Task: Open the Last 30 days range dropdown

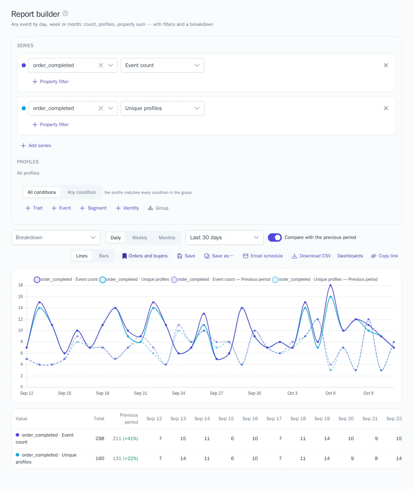Action: pyautogui.click(x=225, y=238)
